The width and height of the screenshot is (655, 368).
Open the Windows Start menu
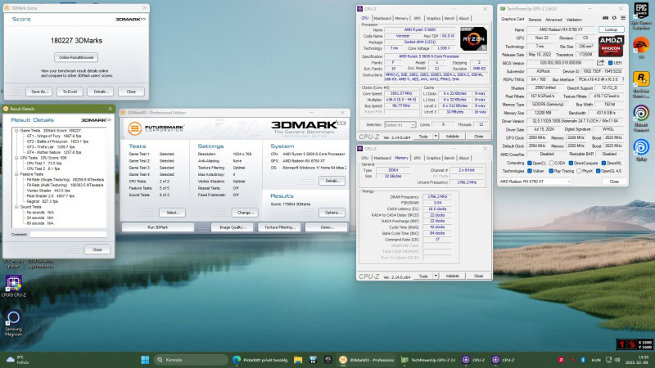tap(145, 360)
